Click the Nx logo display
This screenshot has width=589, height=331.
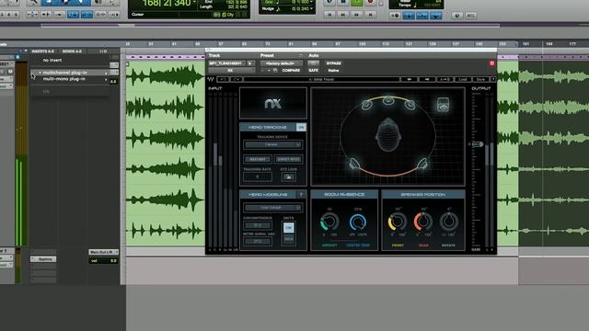273,103
